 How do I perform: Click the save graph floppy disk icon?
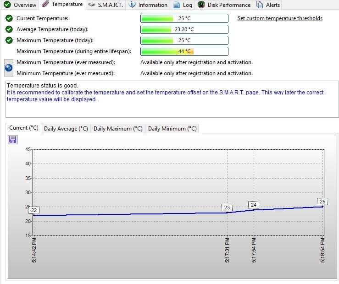13,140
